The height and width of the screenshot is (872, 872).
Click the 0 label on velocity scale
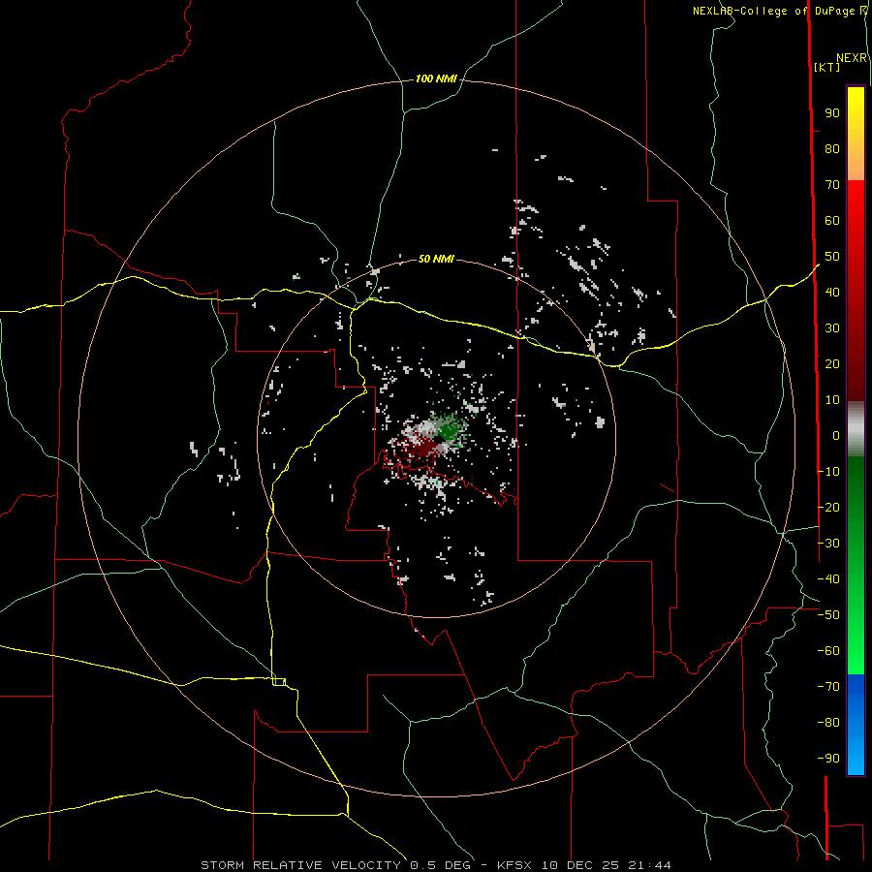(836, 435)
